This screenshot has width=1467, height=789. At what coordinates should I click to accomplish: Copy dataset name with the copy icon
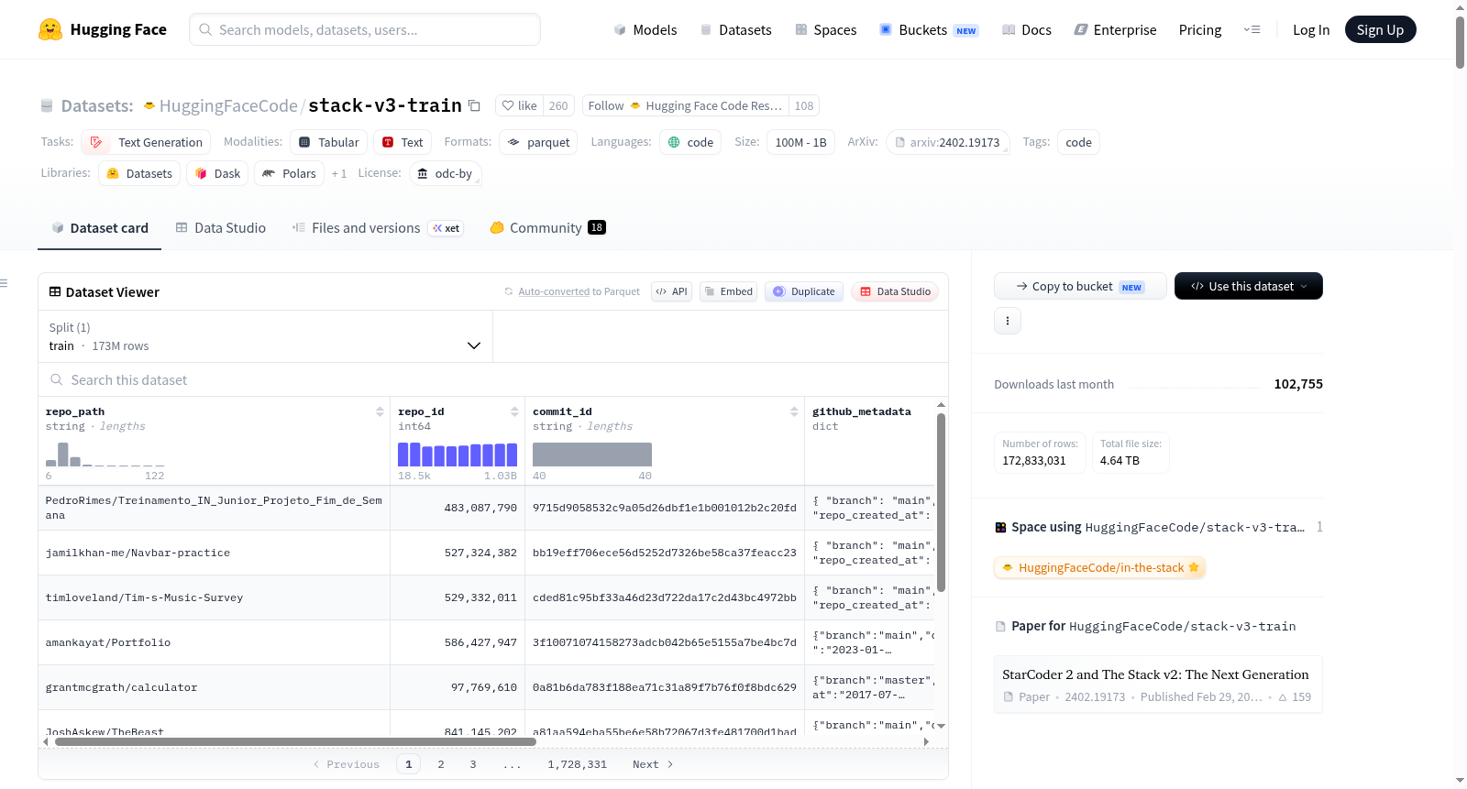tap(474, 105)
